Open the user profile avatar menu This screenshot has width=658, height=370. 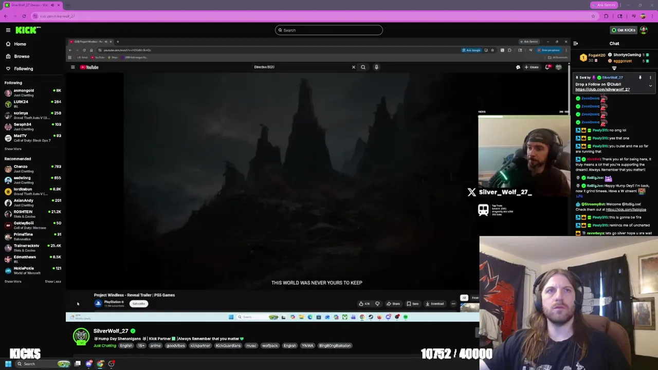[644, 30]
